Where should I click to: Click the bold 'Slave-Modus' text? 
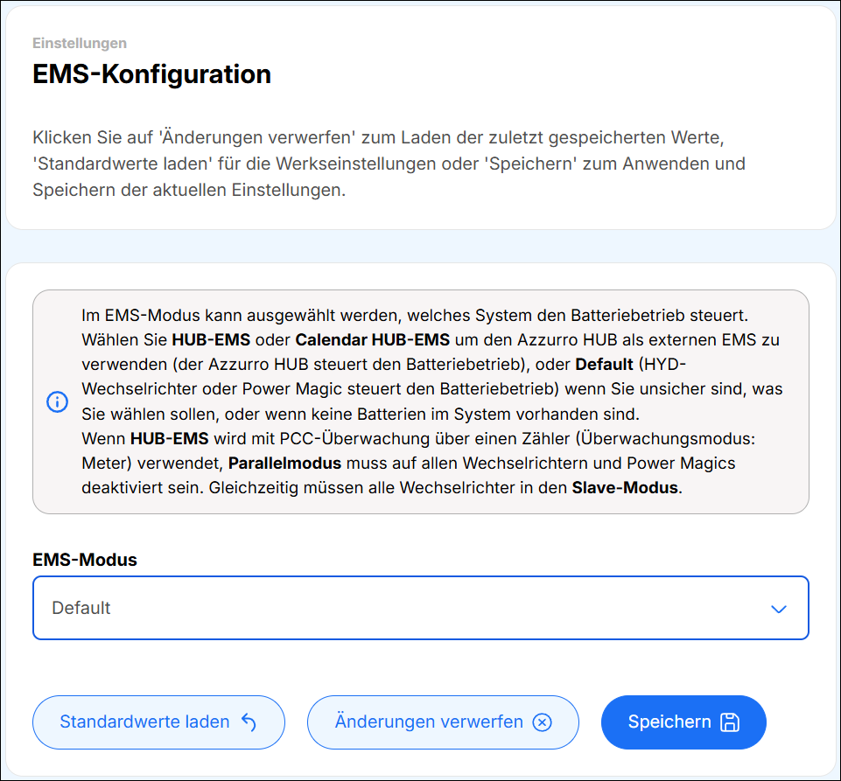point(625,488)
